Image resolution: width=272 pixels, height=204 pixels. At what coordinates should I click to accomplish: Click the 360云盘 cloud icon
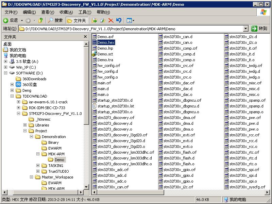click(18, 84)
